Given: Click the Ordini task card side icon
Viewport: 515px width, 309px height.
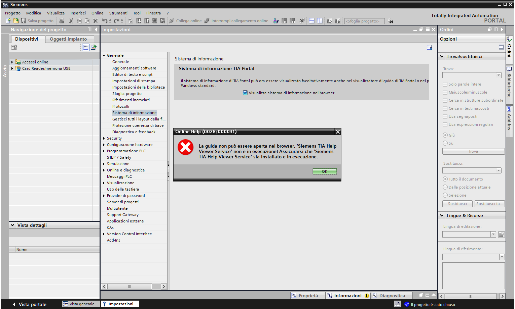Looking at the screenshot, I should click(x=509, y=39).
